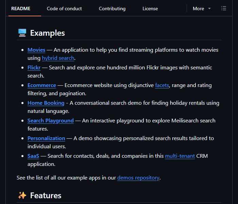
Task: Open the Code of conduct tab
Action: [x=64, y=8]
